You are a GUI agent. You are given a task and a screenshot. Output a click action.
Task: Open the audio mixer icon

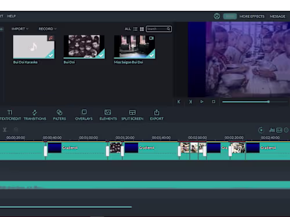272,130
